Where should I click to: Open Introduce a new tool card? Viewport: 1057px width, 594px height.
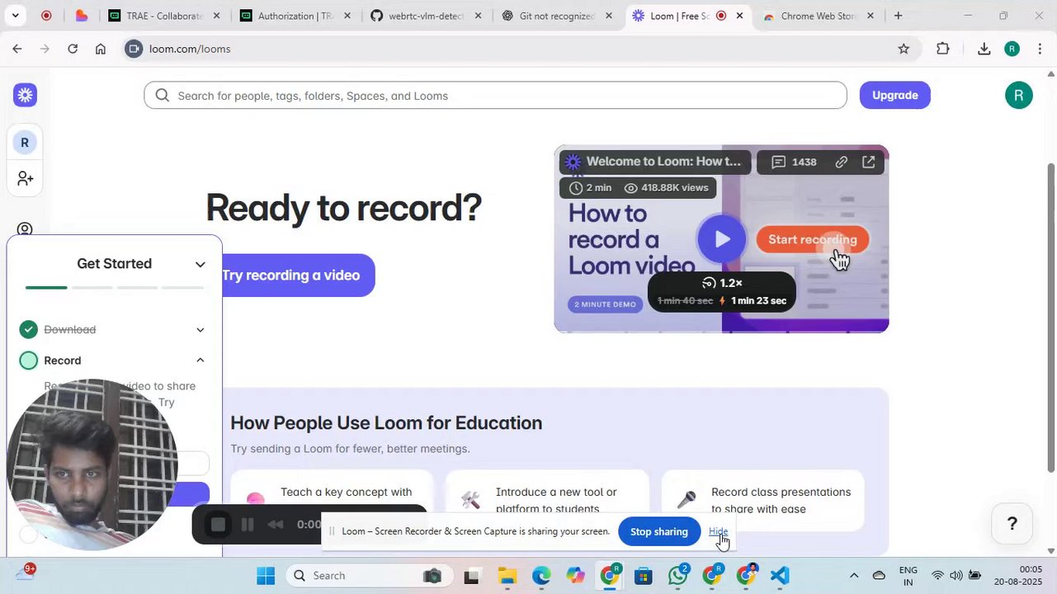(547, 501)
